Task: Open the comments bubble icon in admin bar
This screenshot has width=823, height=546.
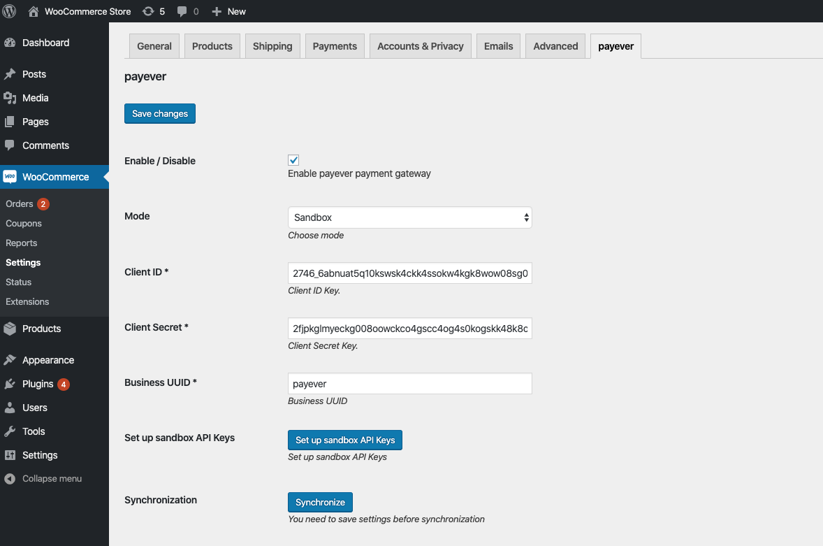Action: click(x=182, y=12)
